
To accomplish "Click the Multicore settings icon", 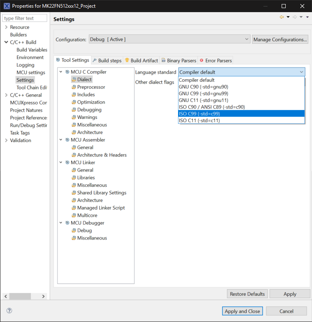I will coord(74,216).
